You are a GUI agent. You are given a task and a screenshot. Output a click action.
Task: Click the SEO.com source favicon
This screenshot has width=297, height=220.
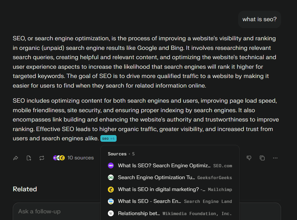tap(111, 166)
